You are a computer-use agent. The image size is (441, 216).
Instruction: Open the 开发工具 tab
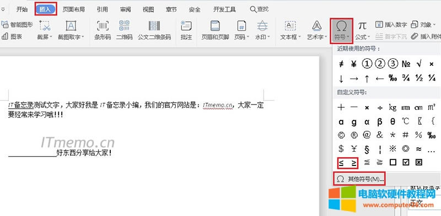tap(224, 9)
